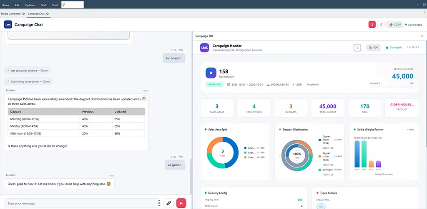427x209 pixels.
Task: Export the campaign summary as PDF
Action: 373,47
